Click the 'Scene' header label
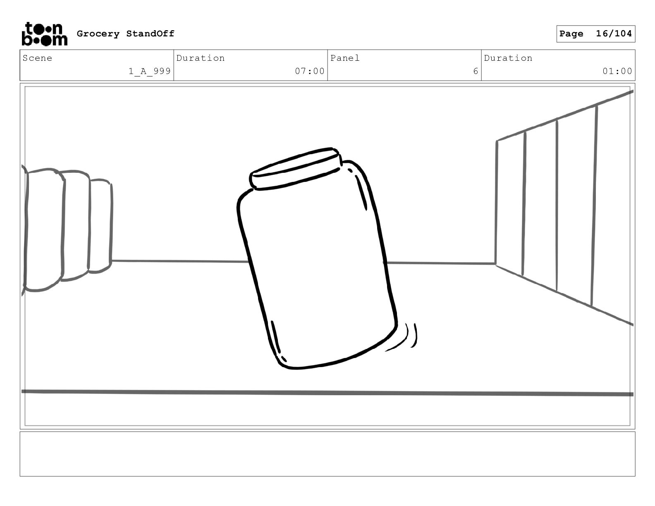The width and height of the screenshot is (655, 506). 38,58
